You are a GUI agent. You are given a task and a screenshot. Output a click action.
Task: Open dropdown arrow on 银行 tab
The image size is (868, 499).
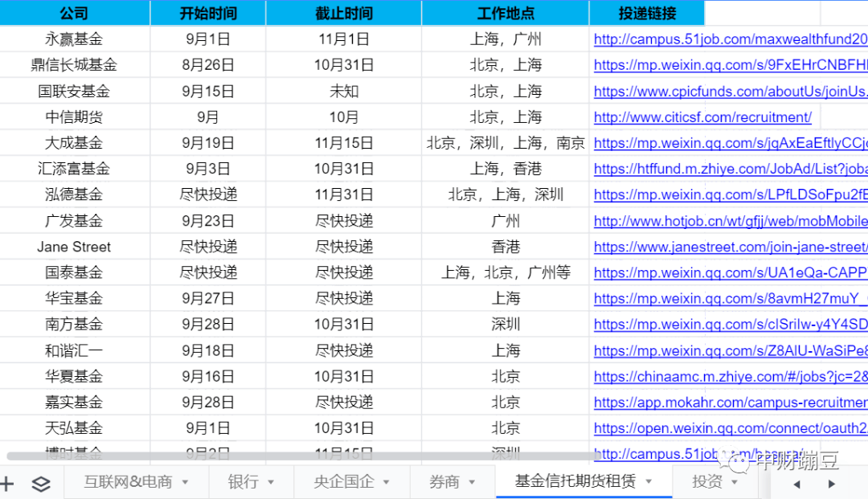click(x=271, y=482)
